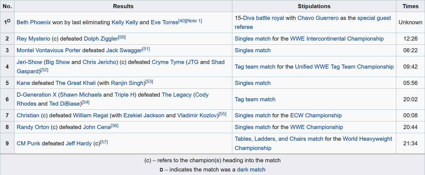Click the Tables, Ladders, and Chairs match link

coord(279,139)
